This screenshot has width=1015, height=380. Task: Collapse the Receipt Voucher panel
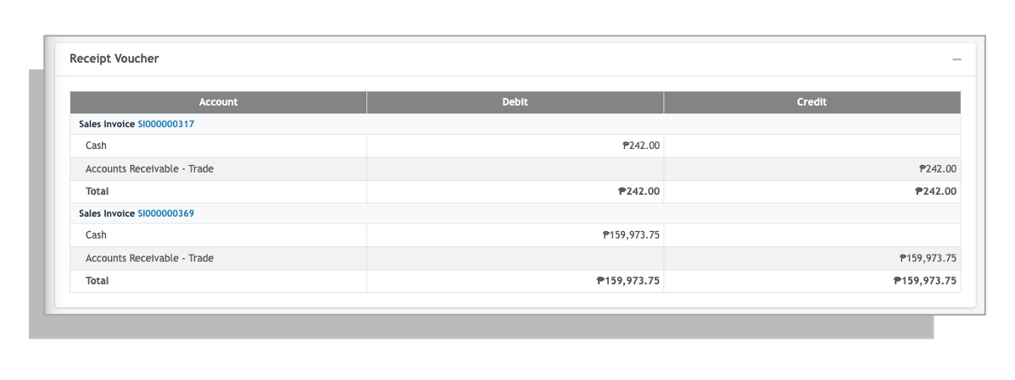(956, 59)
